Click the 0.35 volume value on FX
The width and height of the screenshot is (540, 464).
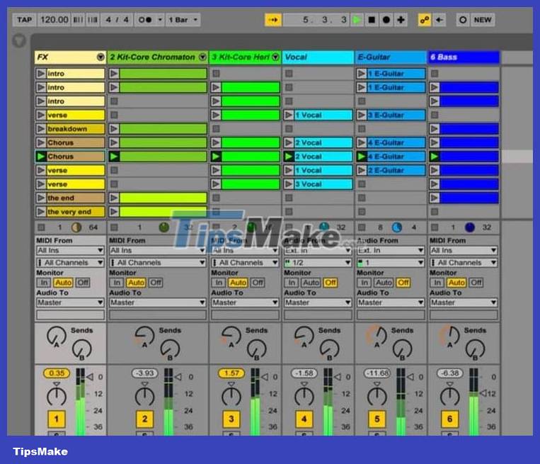click(57, 373)
